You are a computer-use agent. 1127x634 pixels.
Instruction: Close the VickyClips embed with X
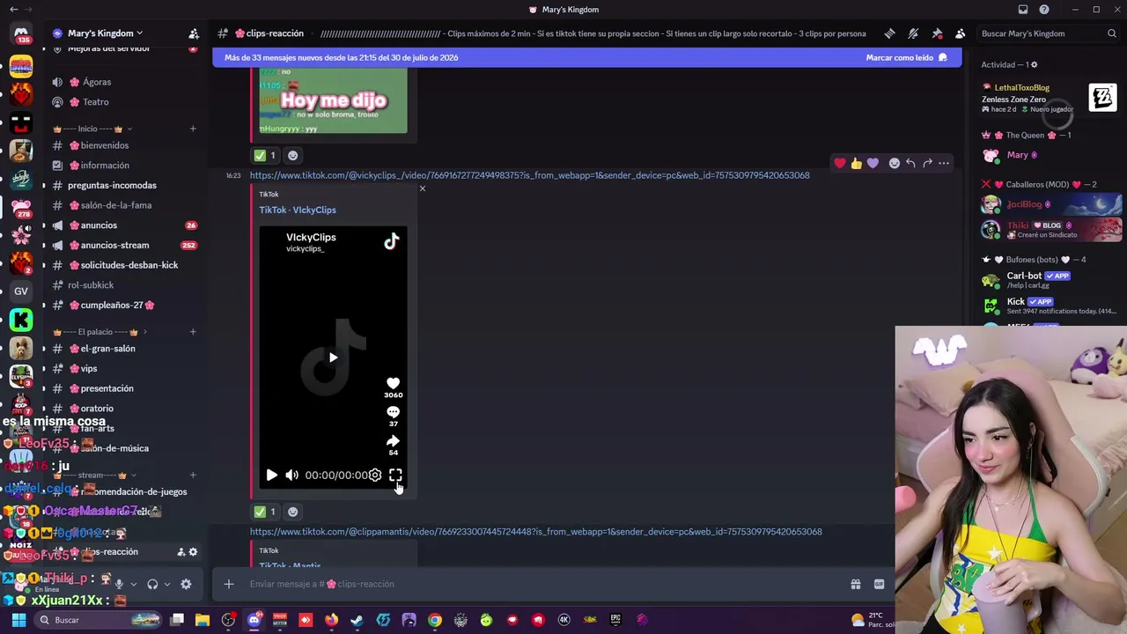tap(423, 188)
